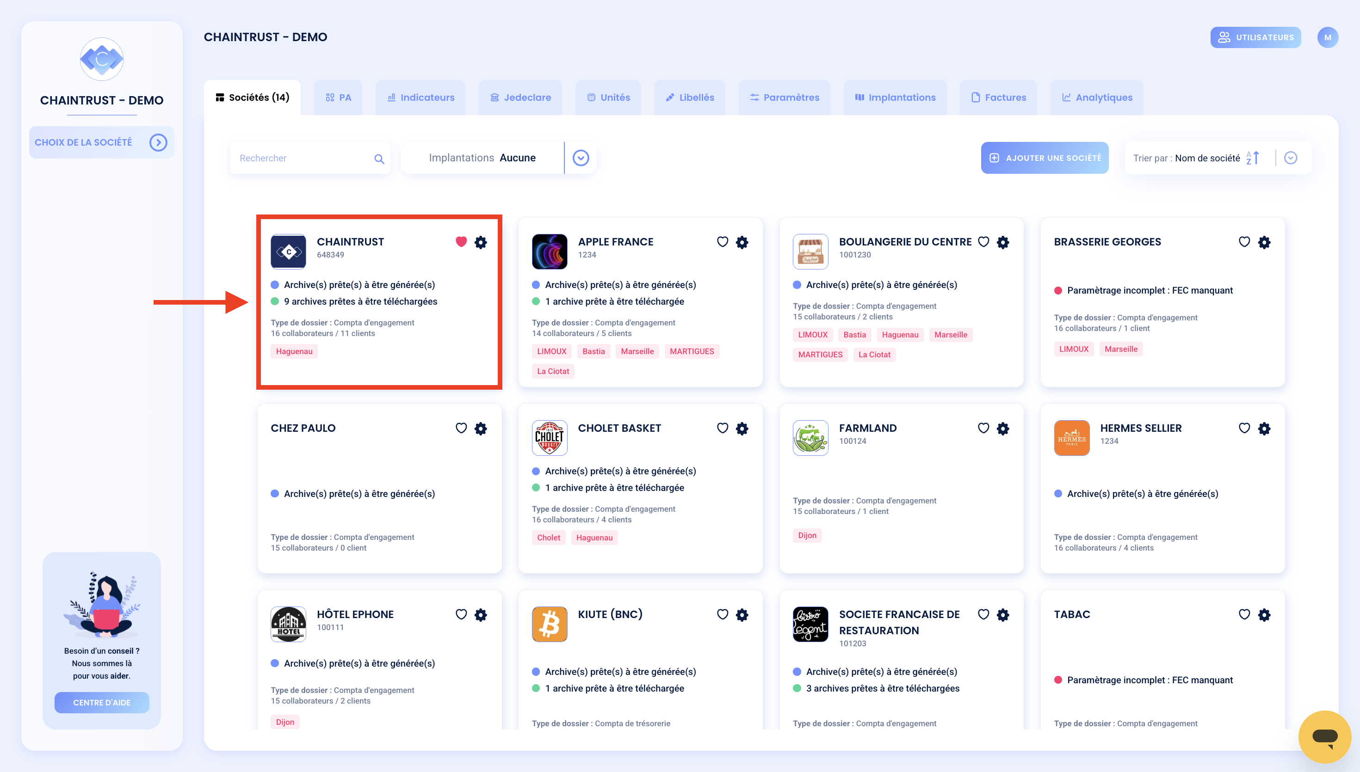Open settings gear for APPLE FRANCE

click(x=742, y=242)
